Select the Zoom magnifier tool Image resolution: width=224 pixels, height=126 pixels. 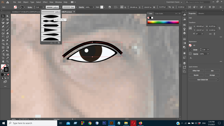click(7, 62)
